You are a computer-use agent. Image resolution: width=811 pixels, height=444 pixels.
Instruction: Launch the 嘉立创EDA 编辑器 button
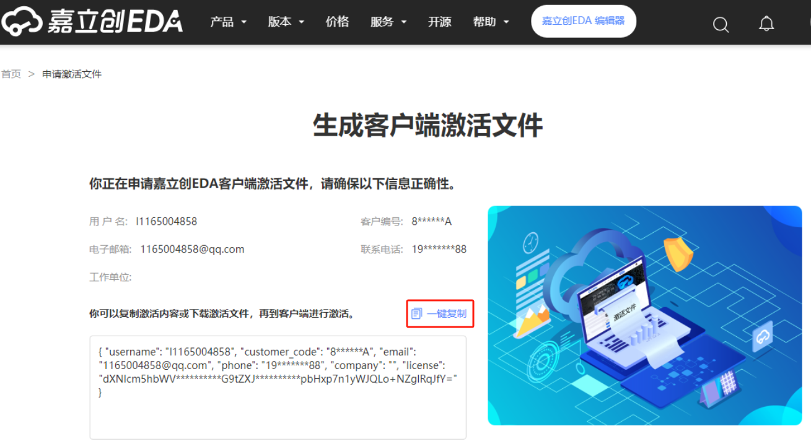(x=584, y=21)
